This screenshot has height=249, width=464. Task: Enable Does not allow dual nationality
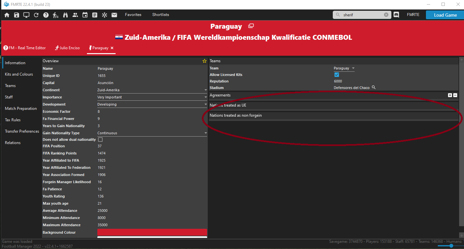[100, 139]
